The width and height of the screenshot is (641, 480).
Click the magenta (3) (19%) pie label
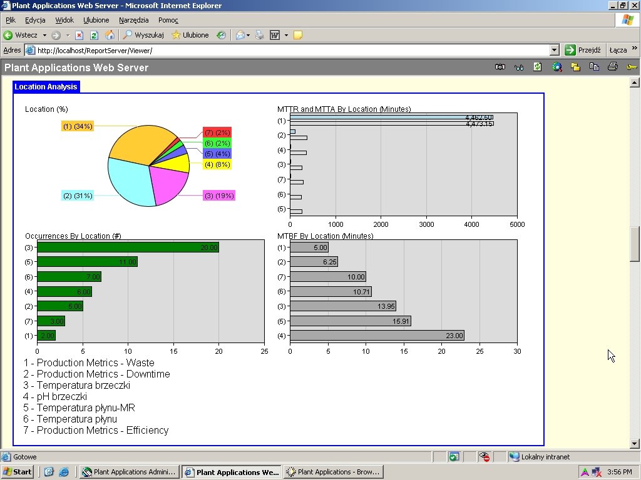tap(218, 196)
